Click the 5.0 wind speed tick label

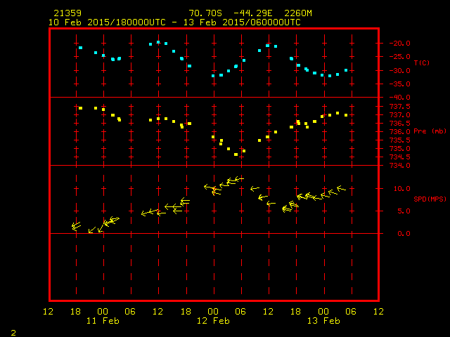[404, 211]
